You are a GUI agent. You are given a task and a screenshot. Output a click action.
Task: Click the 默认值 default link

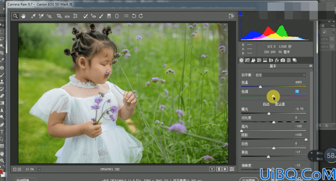pos(280,104)
